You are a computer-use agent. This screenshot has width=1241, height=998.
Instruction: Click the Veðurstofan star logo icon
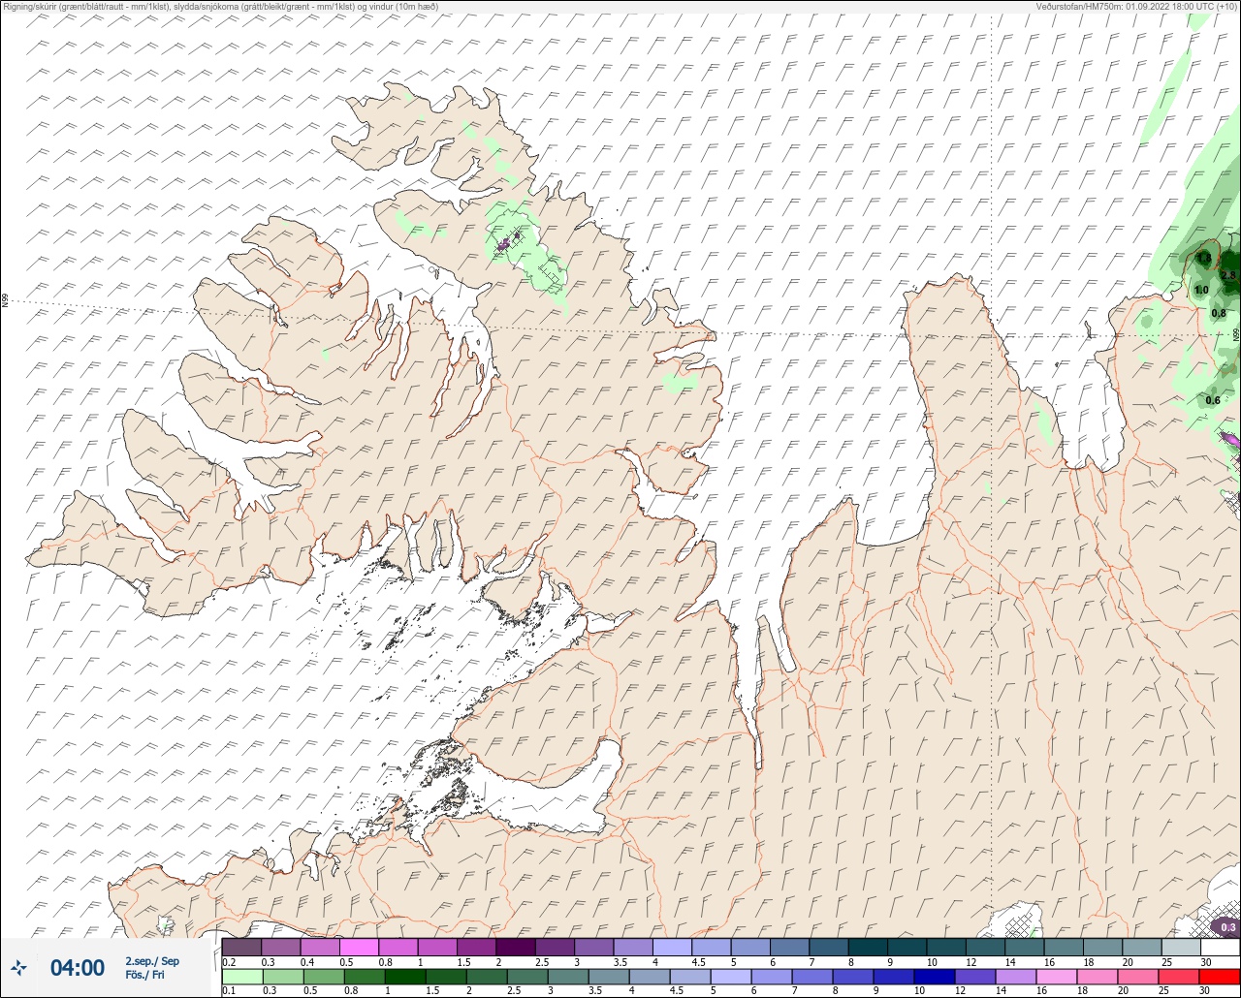coord(18,967)
